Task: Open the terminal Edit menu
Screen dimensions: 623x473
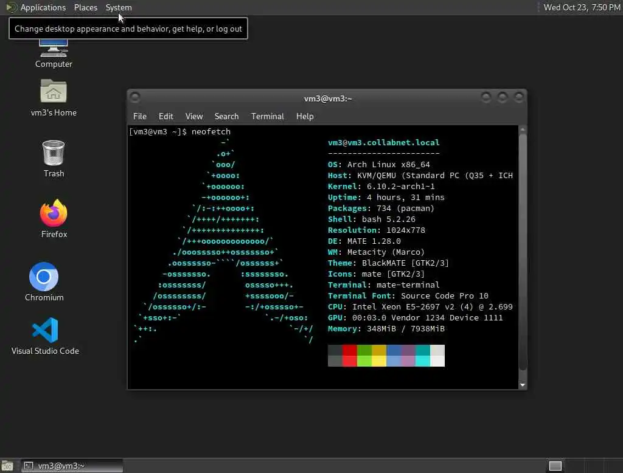Action: [165, 116]
